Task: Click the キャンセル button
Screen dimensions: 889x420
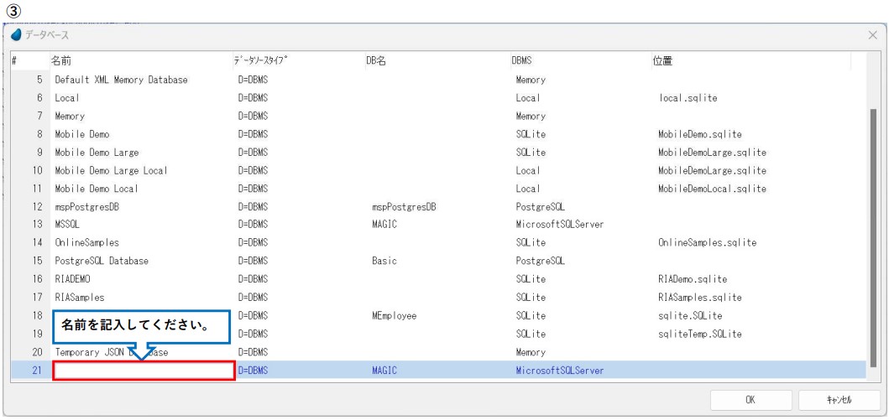Action: 838,401
